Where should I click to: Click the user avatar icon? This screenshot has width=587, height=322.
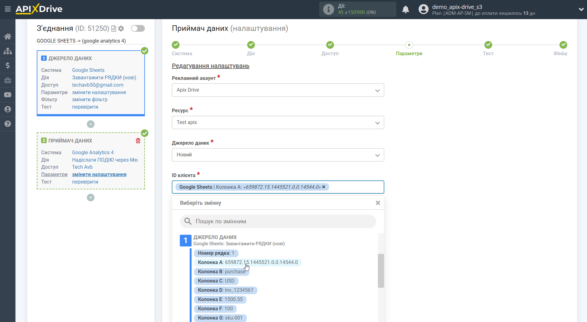click(x=424, y=9)
